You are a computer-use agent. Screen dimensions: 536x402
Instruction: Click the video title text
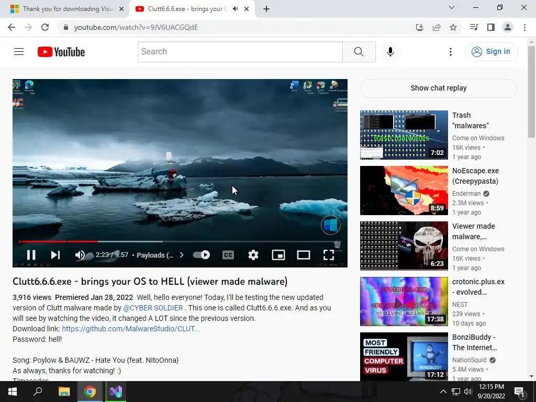150,282
